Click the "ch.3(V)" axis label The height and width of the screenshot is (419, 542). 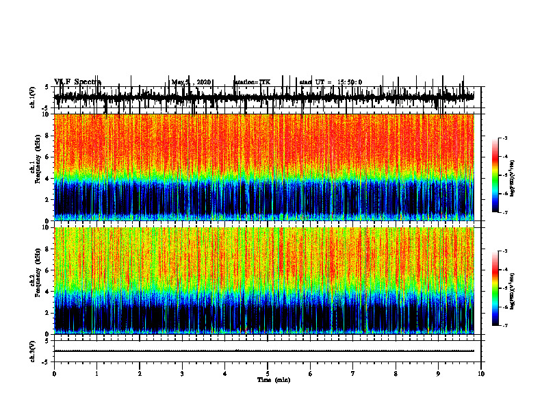[x=33, y=351]
